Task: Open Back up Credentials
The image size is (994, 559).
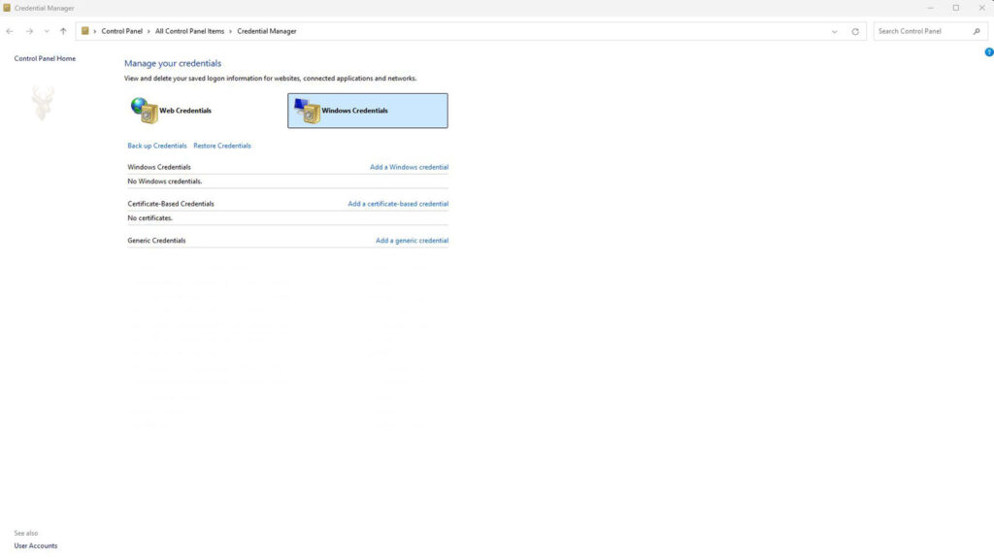Action: 157,146
